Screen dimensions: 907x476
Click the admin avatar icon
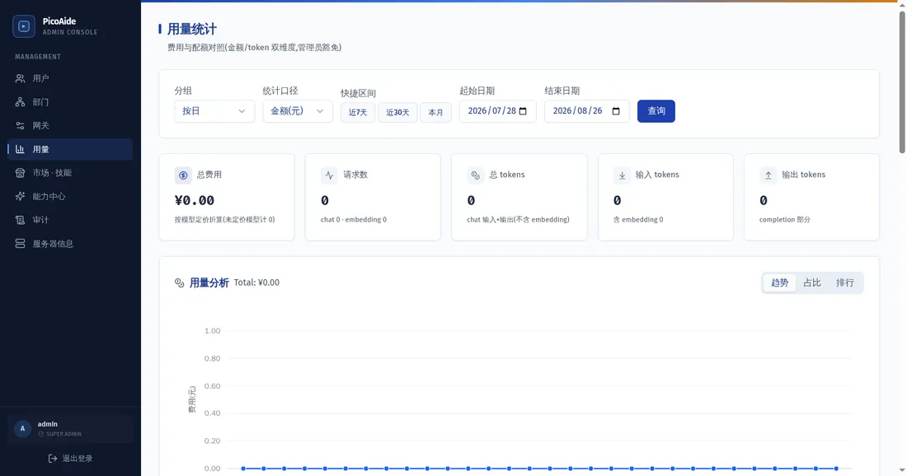[22, 428]
